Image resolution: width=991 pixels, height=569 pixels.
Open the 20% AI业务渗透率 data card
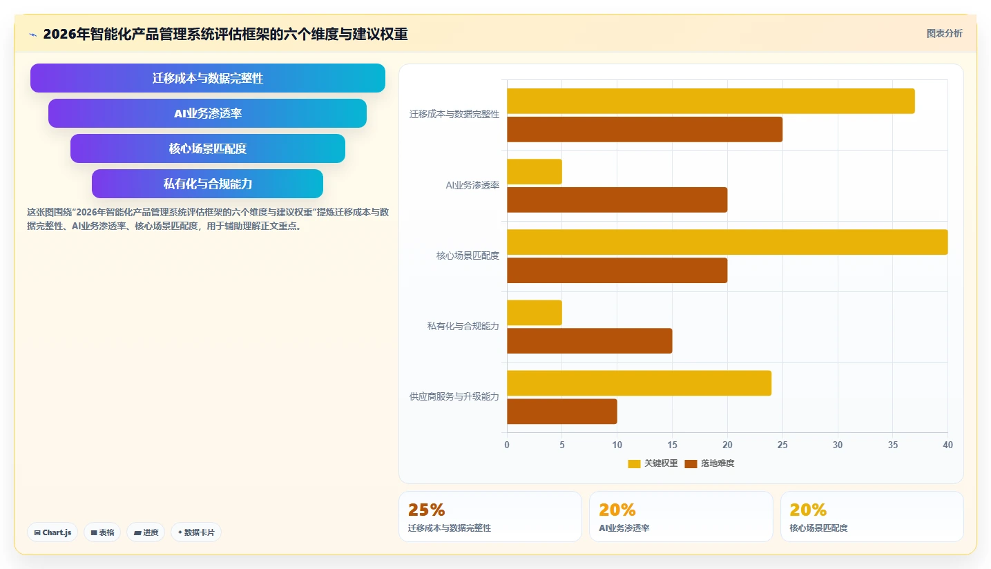(x=681, y=517)
